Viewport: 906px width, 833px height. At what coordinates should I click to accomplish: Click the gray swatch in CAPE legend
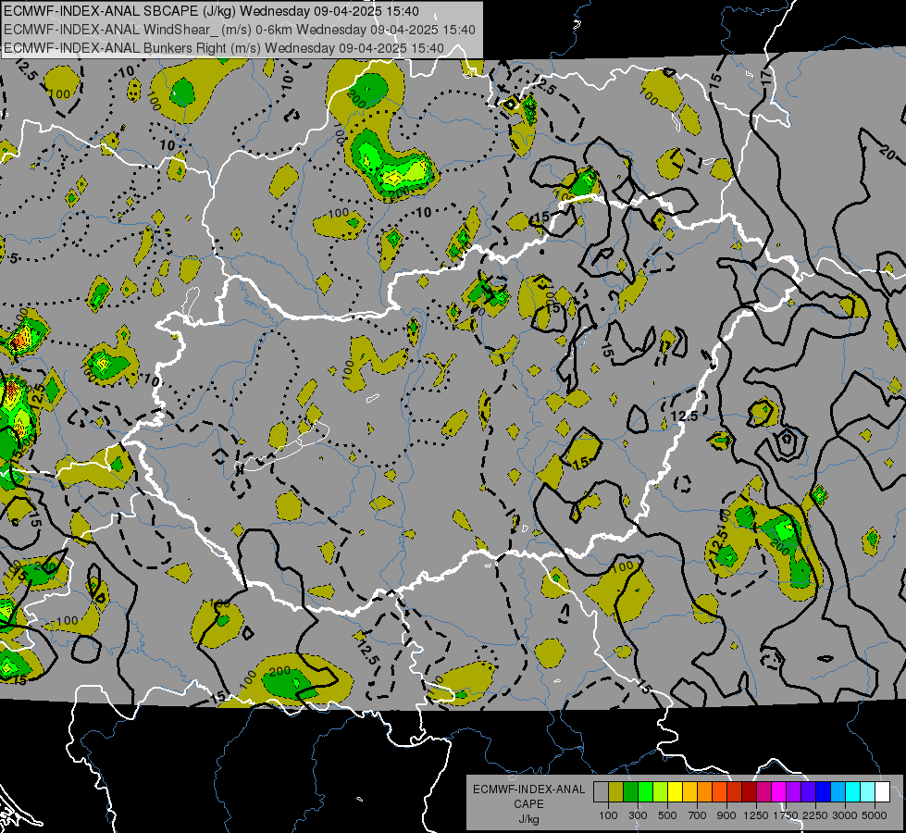pos(601,792)
